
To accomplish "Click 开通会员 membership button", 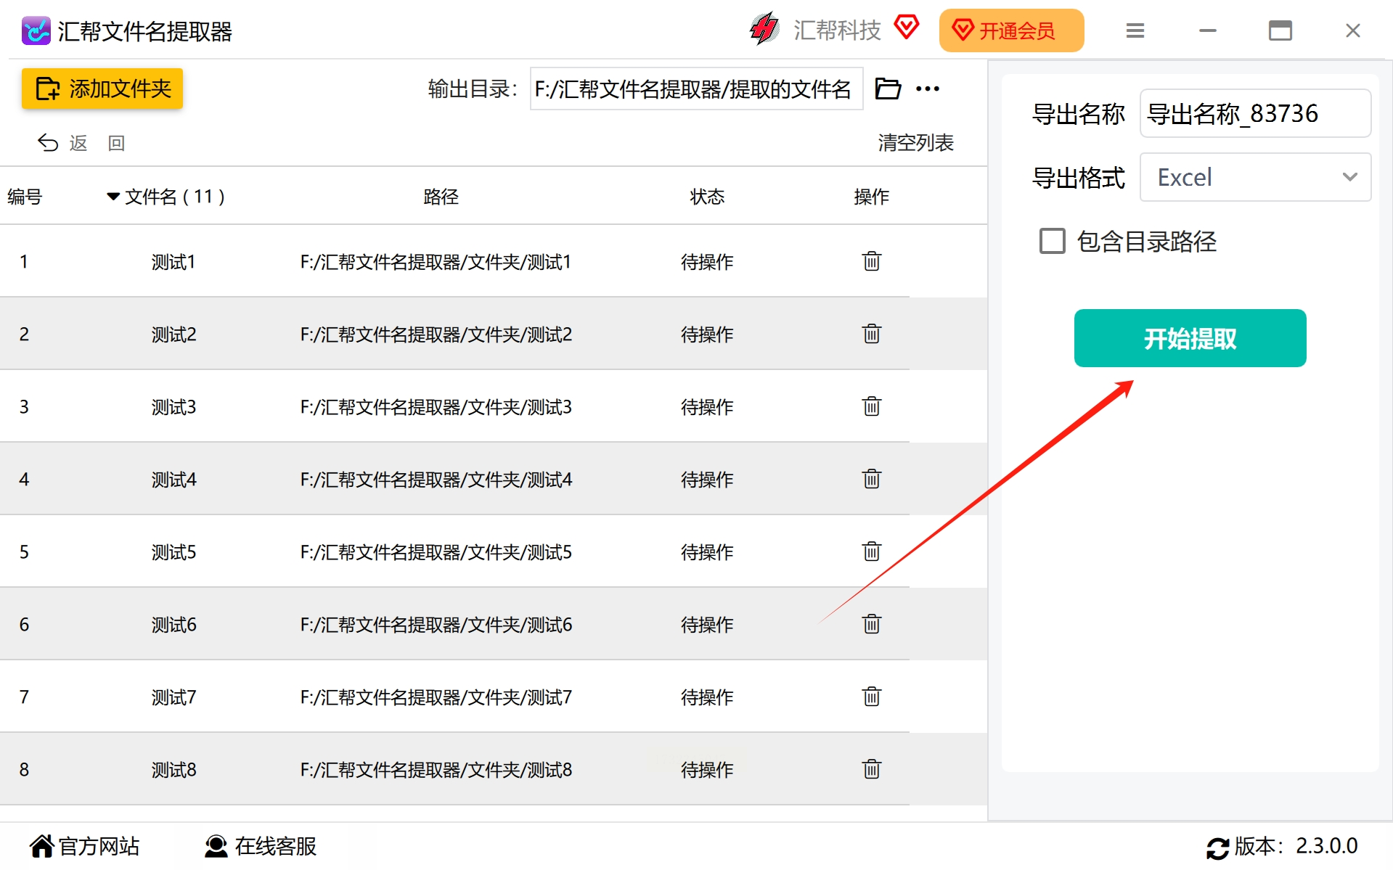I will click(x=1011, y=30).
